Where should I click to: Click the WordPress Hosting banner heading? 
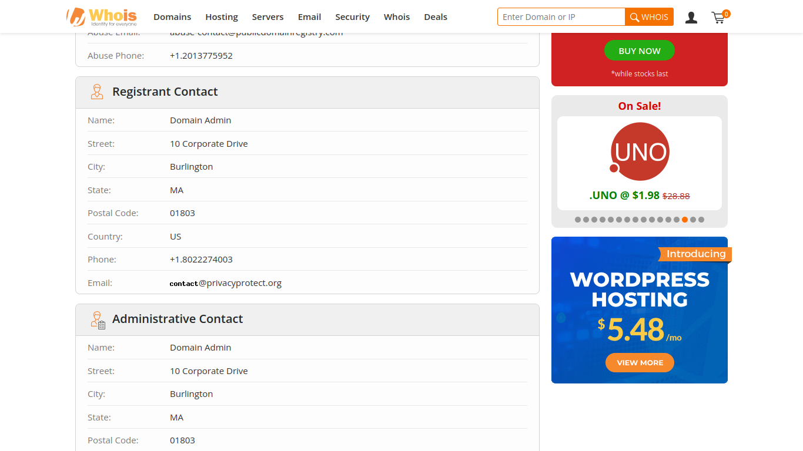point(640,290)
